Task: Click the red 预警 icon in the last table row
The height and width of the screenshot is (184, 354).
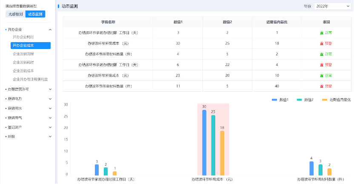Action: [x=322, y=86]
